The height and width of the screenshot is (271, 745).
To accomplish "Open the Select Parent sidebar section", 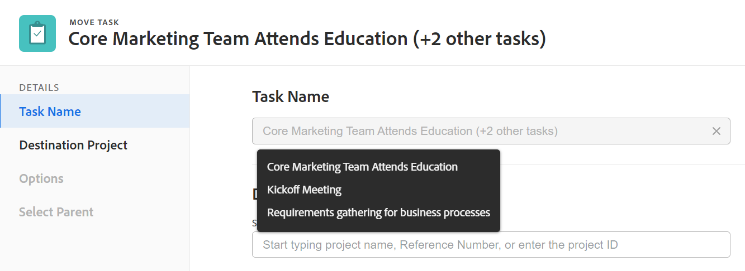I will (56, 212).
